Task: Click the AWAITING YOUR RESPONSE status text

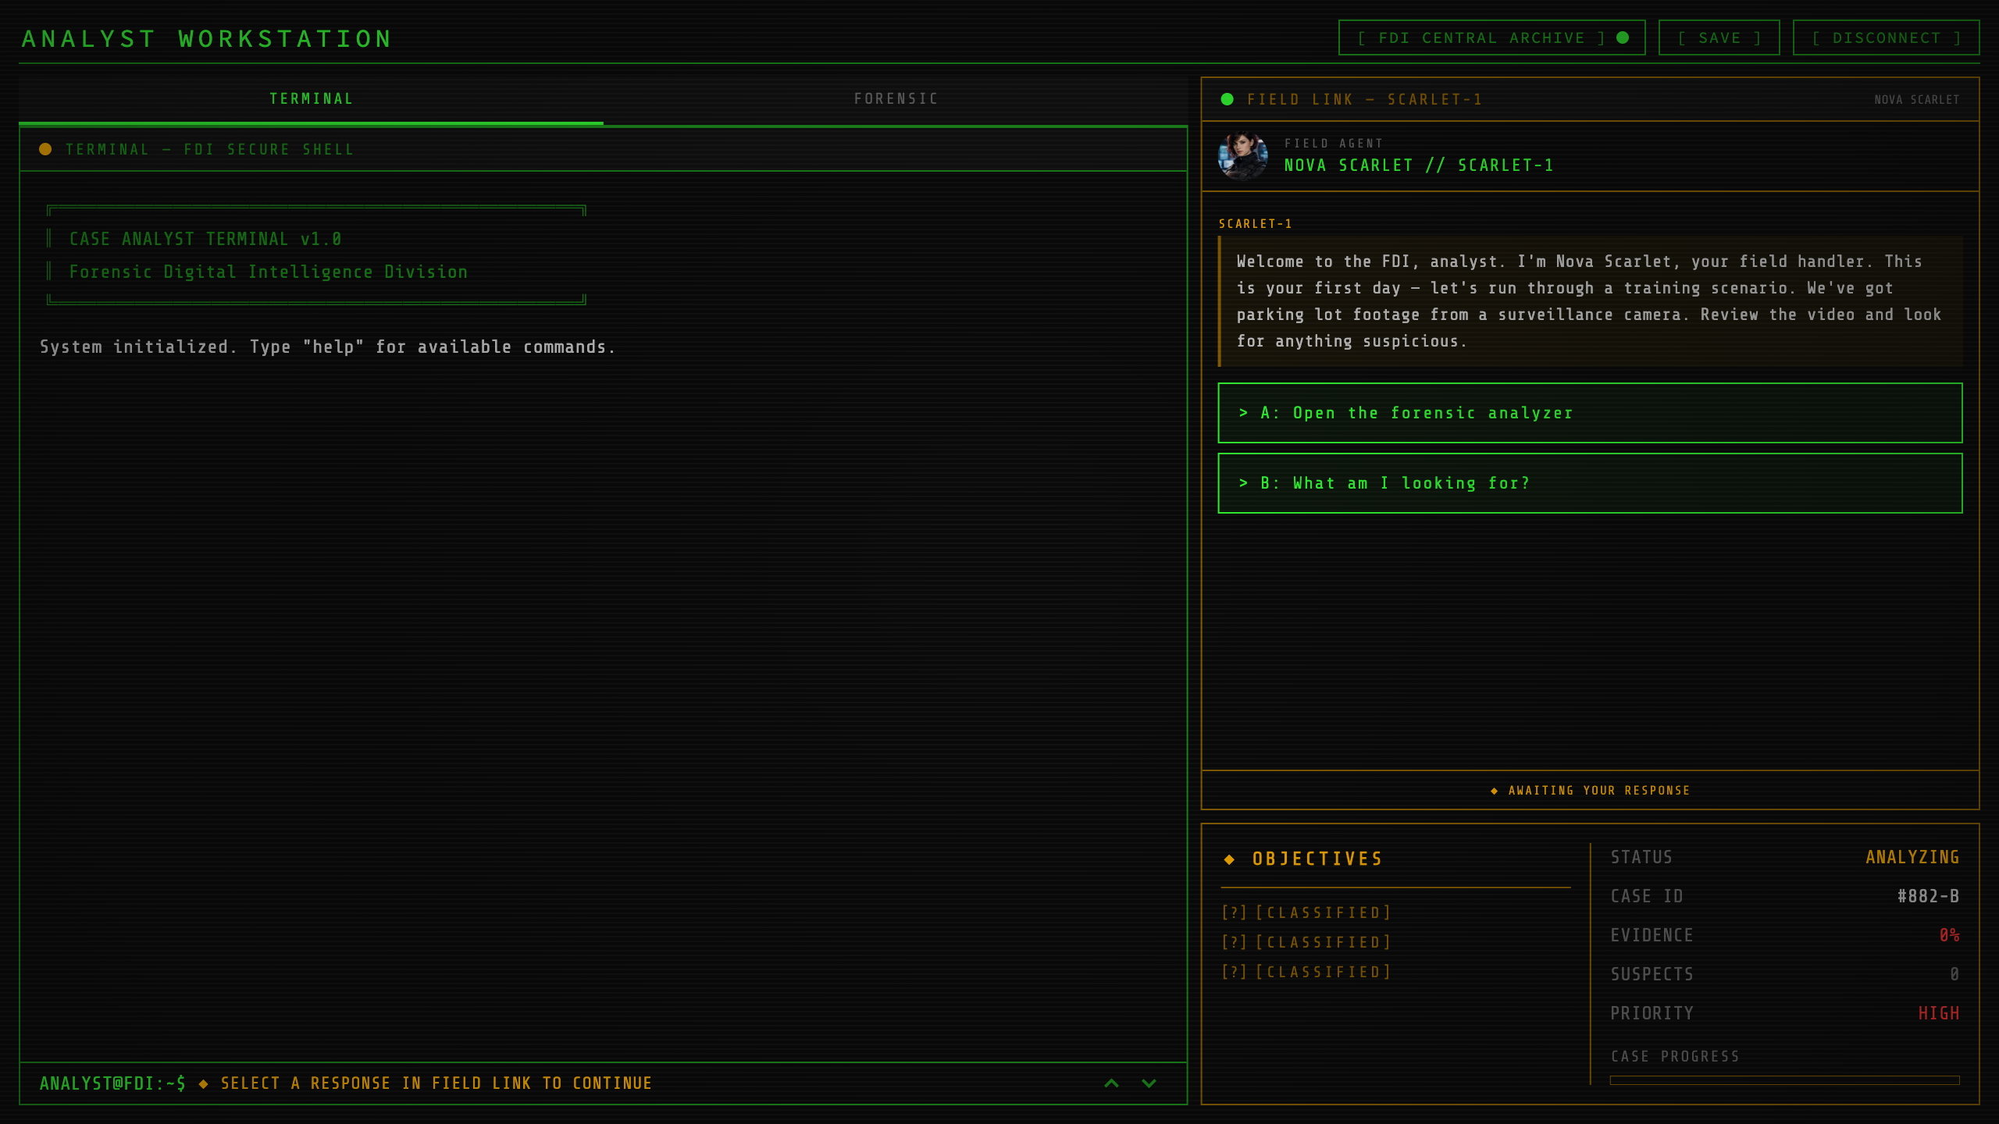Action: pyautogui.click(x=1599, y=791)
